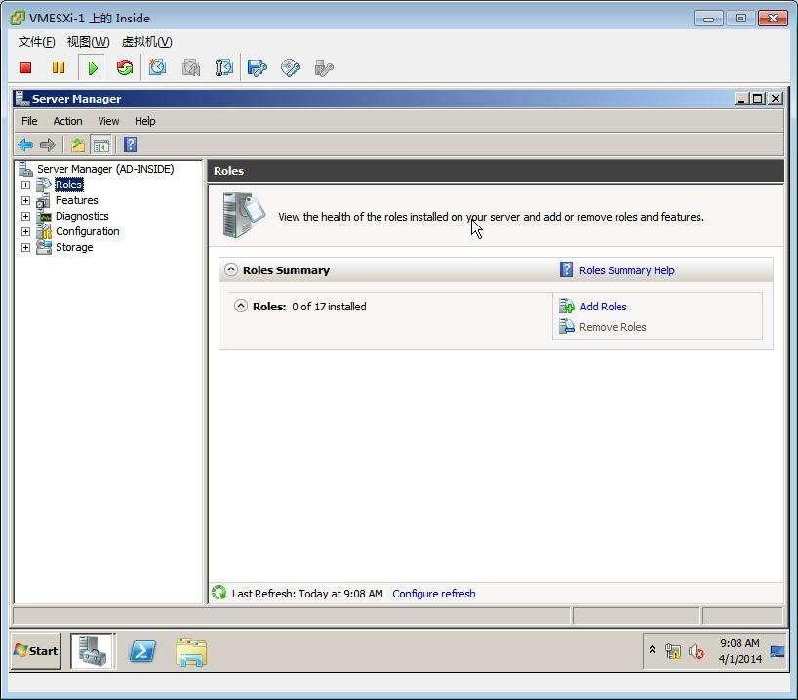Open the 虚拟机(V) menu
Viewport: 798px width, 700px height.
coord(146,42)
